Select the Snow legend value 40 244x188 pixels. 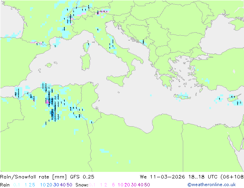coord(140,185)
